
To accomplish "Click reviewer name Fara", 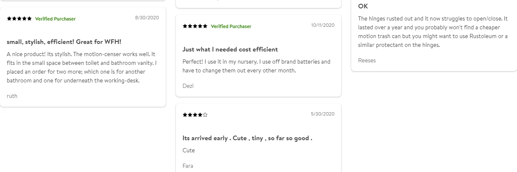I will 188,166.
